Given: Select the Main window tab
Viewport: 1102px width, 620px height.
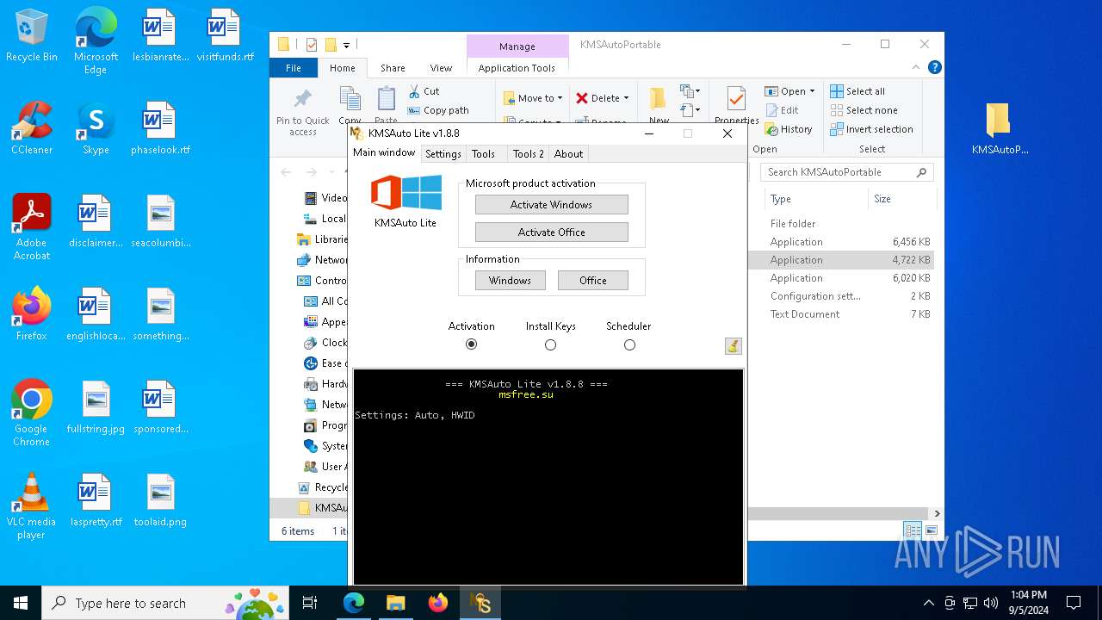Looking at the screenshot, I should [x=384, y=152].
